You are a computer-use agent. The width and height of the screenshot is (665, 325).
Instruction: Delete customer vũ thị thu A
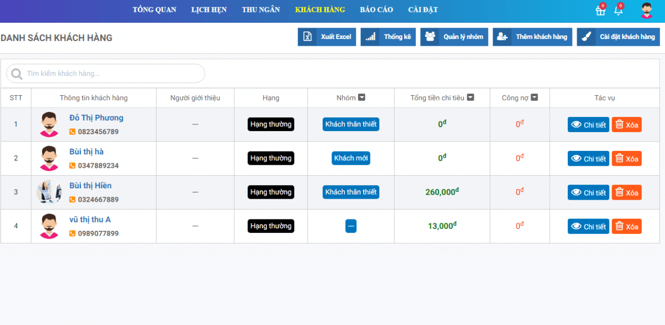[627, 227]
